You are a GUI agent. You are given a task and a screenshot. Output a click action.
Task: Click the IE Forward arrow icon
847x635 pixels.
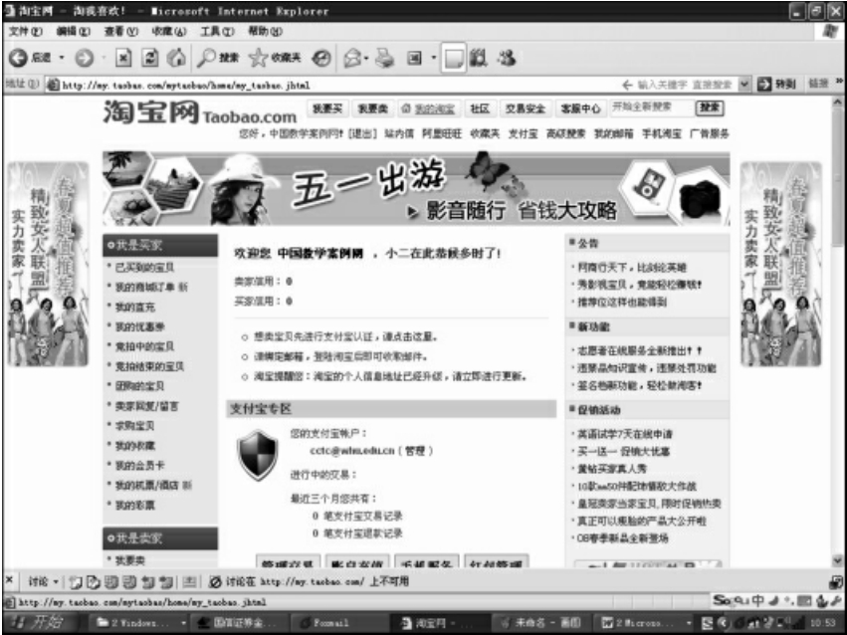click(x=84, y=58)
